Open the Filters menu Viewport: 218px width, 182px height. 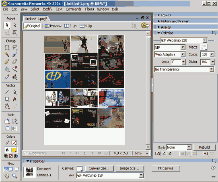[89, 9]
